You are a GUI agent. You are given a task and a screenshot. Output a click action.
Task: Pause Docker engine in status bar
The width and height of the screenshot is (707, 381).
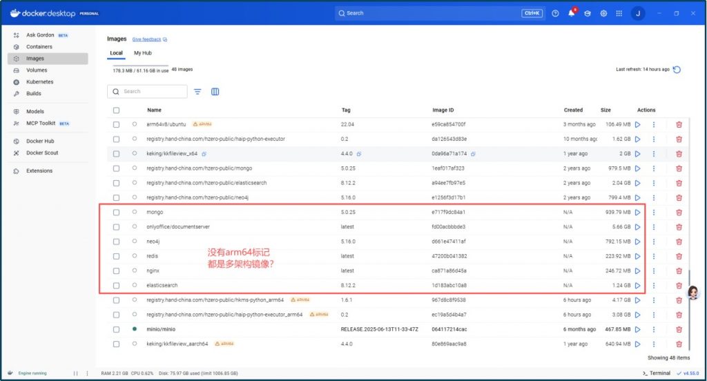pyautogui.click(x=76, y=373)
